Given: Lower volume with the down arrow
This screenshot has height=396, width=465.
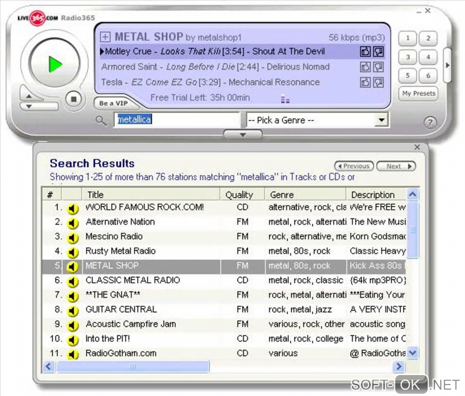Looking at the screenshot, I should [x=29, y=107].
